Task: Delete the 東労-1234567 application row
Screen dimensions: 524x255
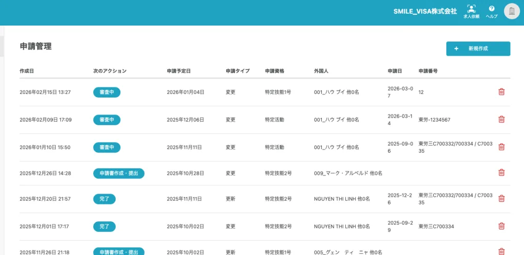Action: click(501, 120)
